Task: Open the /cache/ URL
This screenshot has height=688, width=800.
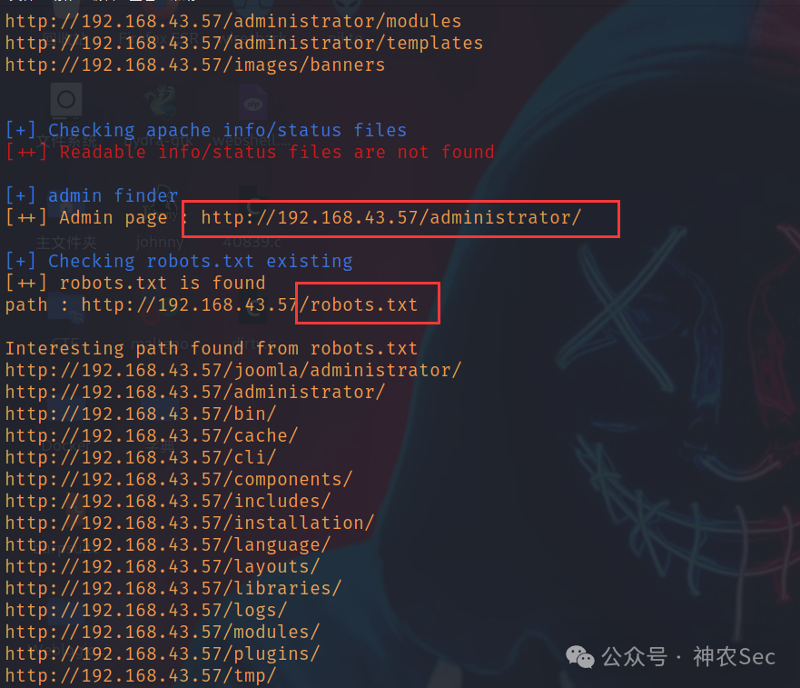Action: [152, 436]
